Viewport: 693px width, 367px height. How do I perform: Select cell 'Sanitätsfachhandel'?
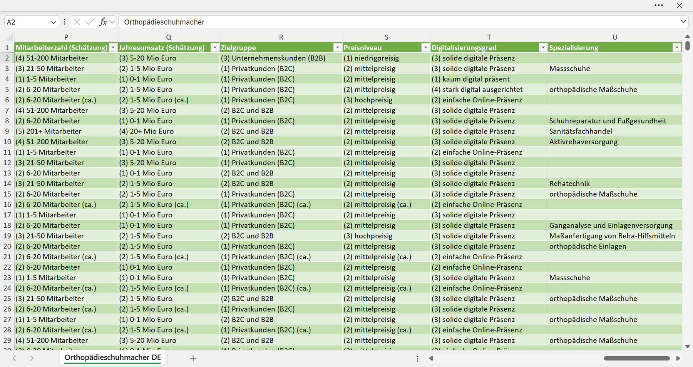[615, 131]
